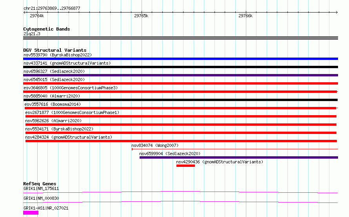Image resolution: width=349 pixels, height=217 pixels.
Task: Click the short red nsv4290436 bar
Action: click(x=185, y=166)
